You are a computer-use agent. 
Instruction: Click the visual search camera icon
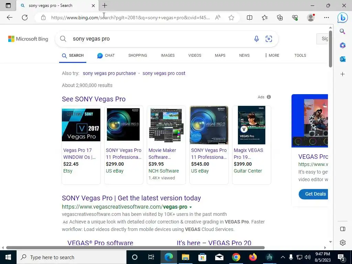269,39
